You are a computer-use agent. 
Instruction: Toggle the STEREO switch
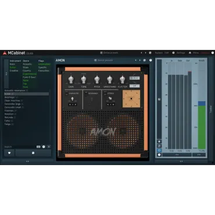point(105,94)
